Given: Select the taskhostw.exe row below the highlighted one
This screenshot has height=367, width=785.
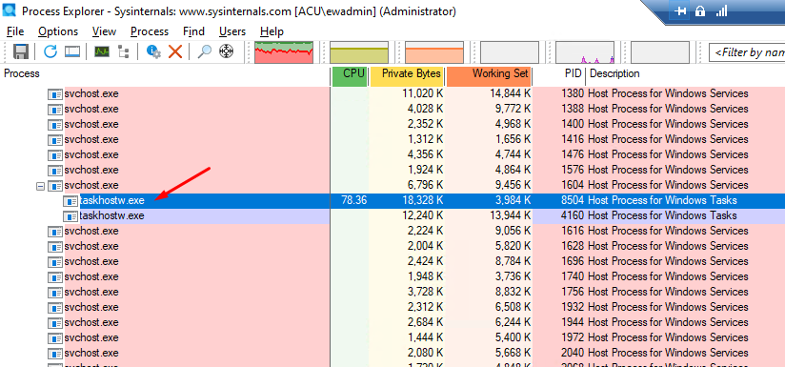Looking at the screenshot, I should [x=392, y=216].
